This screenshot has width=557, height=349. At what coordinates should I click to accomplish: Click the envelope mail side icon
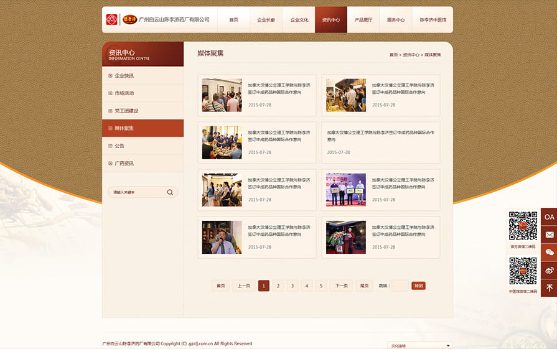(x=549, y=235)
